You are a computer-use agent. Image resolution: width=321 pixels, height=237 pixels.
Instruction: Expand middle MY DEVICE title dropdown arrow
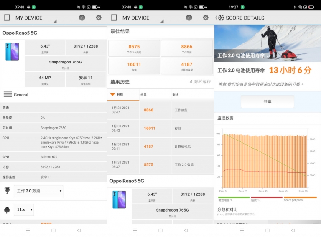pos(162,21)
